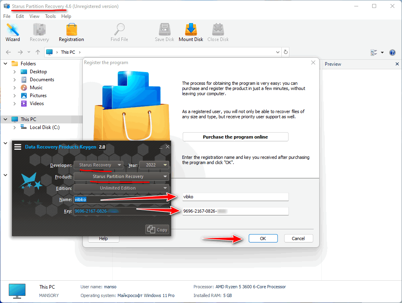Select the Mount Disk toolbar icon
The image size is (402, 303).
click(191, 30)
